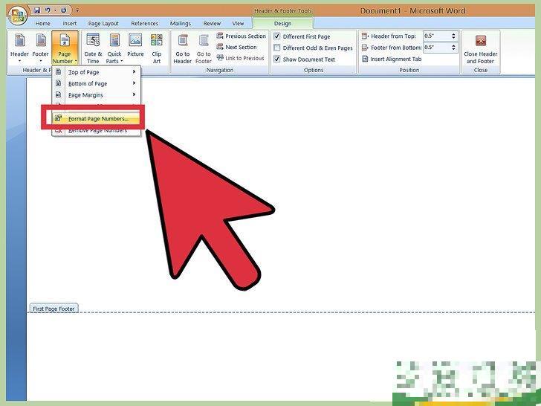Click Close Header and Footer button
541x406 pixels.
point(480,47)
